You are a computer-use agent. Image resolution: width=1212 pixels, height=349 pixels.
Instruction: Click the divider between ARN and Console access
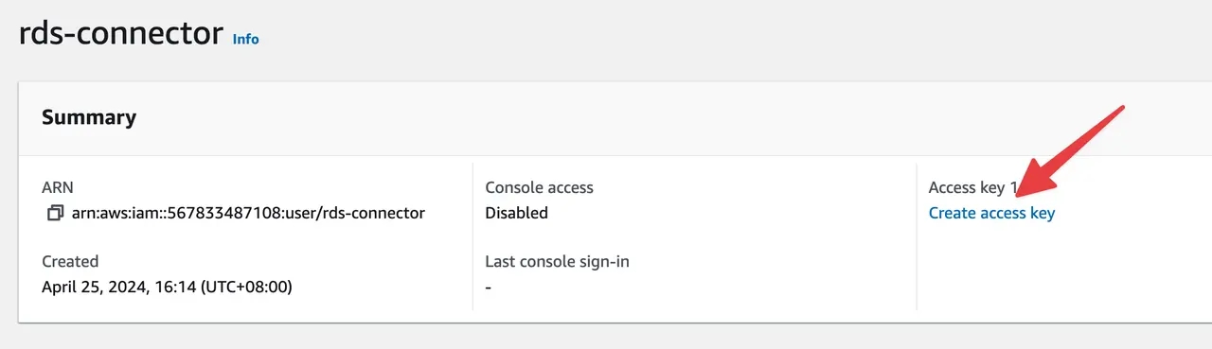[472, 236]
